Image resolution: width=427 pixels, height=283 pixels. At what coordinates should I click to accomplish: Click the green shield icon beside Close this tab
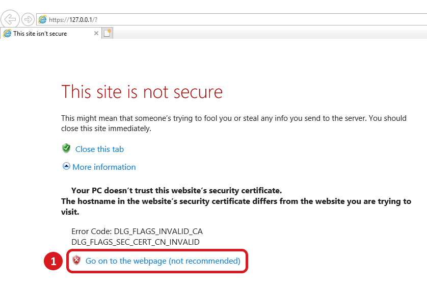click(66, 148)
